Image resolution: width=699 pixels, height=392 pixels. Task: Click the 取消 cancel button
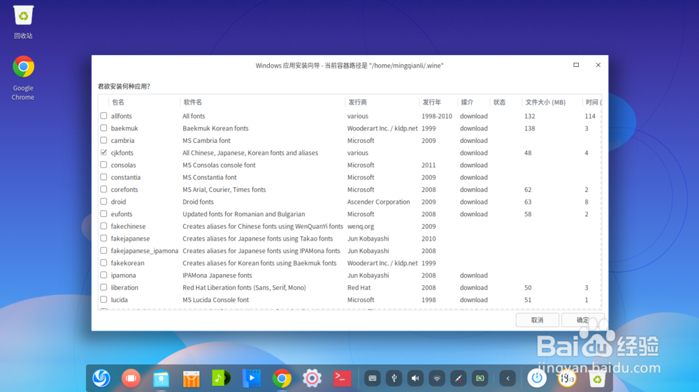[x=537, y=320]
